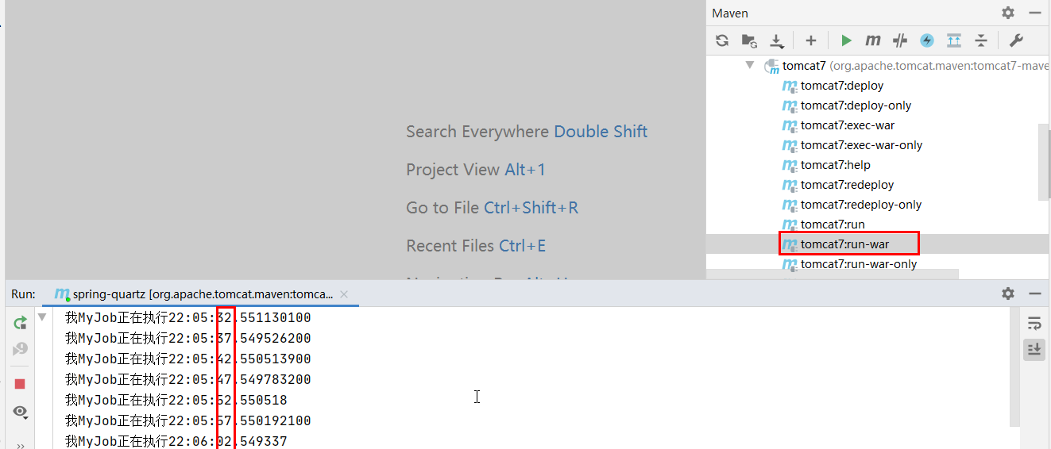Show more Run toolbar actions chevron
The width and height of the screenshot is (1051, 449).
coord(20,445)
